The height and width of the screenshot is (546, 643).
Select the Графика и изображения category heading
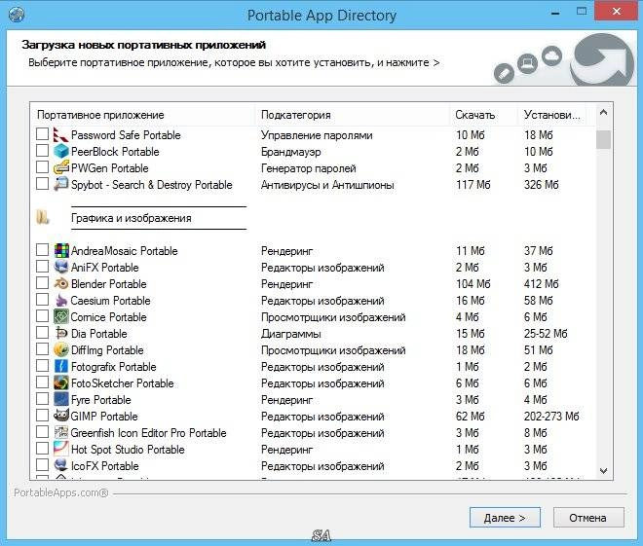(x=132, y=218)
